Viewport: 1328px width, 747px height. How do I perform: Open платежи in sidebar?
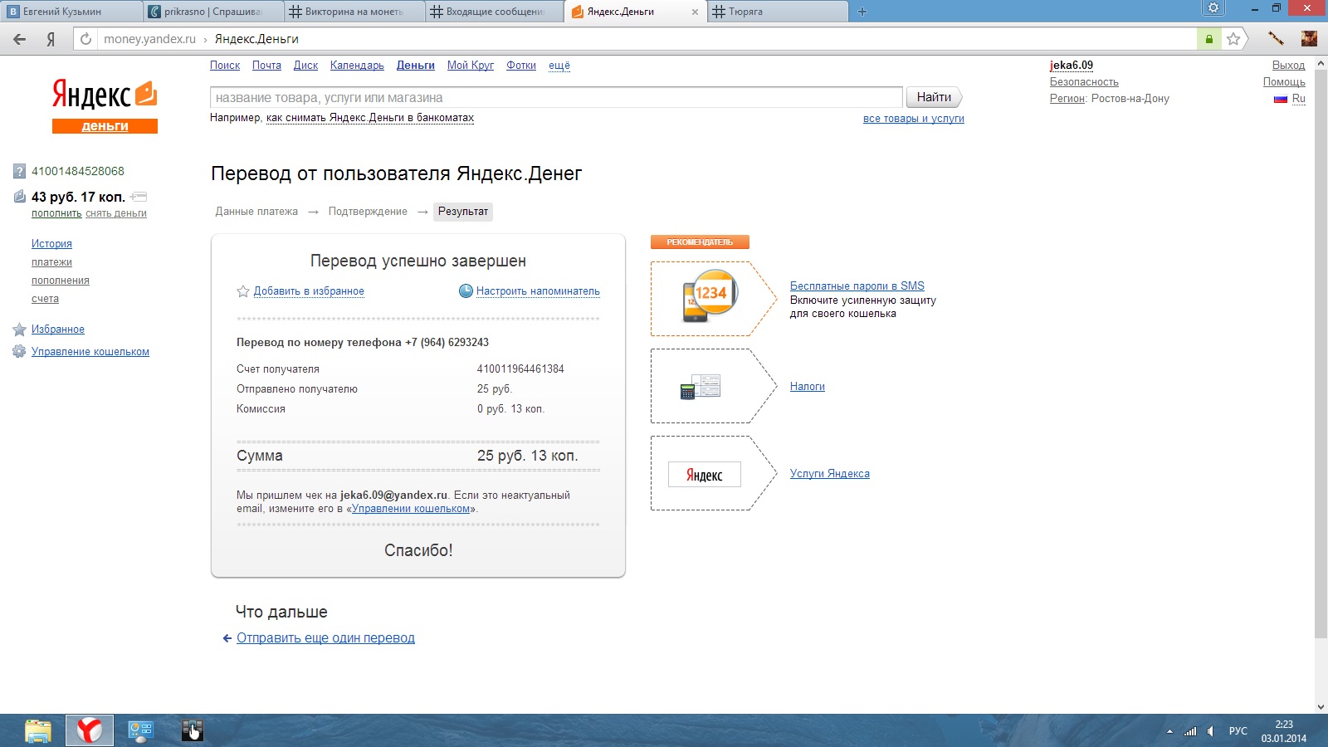point(51,262)
